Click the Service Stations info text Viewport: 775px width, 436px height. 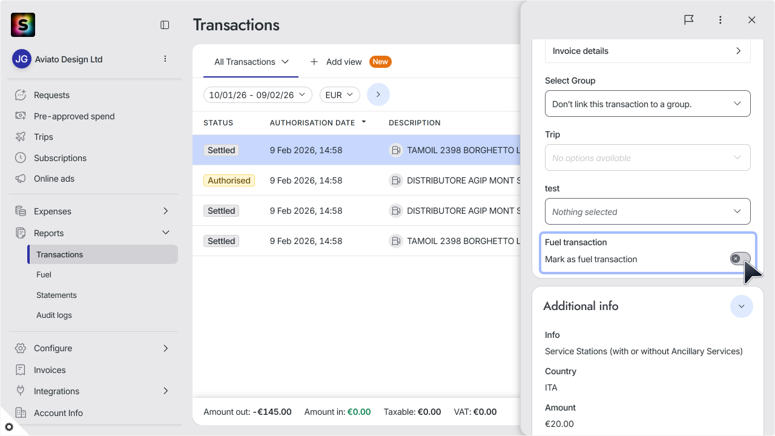pos(644,351)
